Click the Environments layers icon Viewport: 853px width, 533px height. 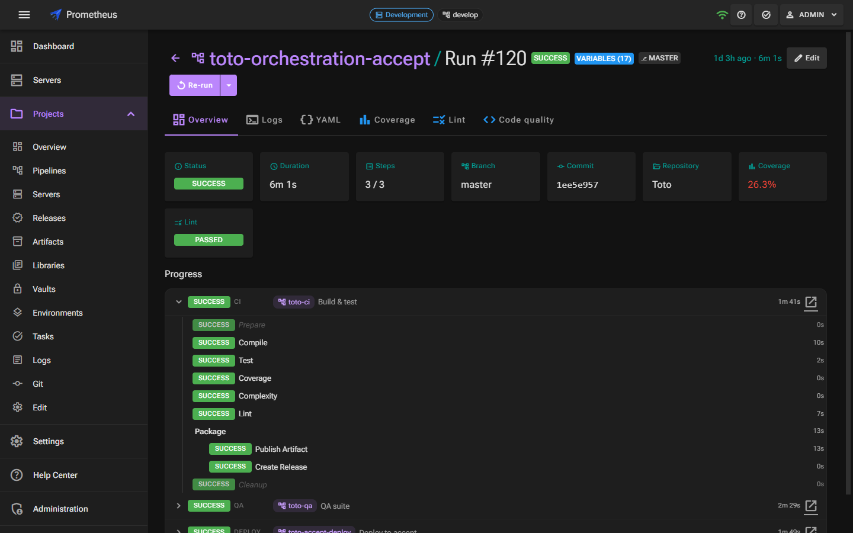(x=18, y=313)
